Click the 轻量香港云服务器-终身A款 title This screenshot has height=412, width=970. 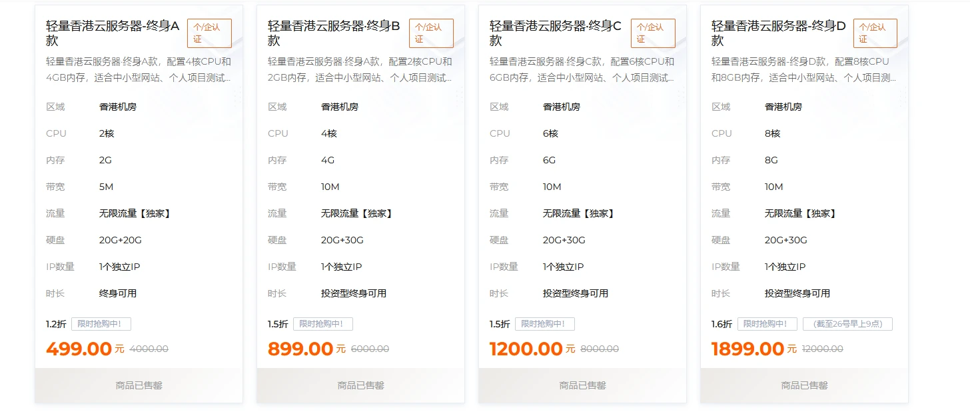[x=113, y=33]
